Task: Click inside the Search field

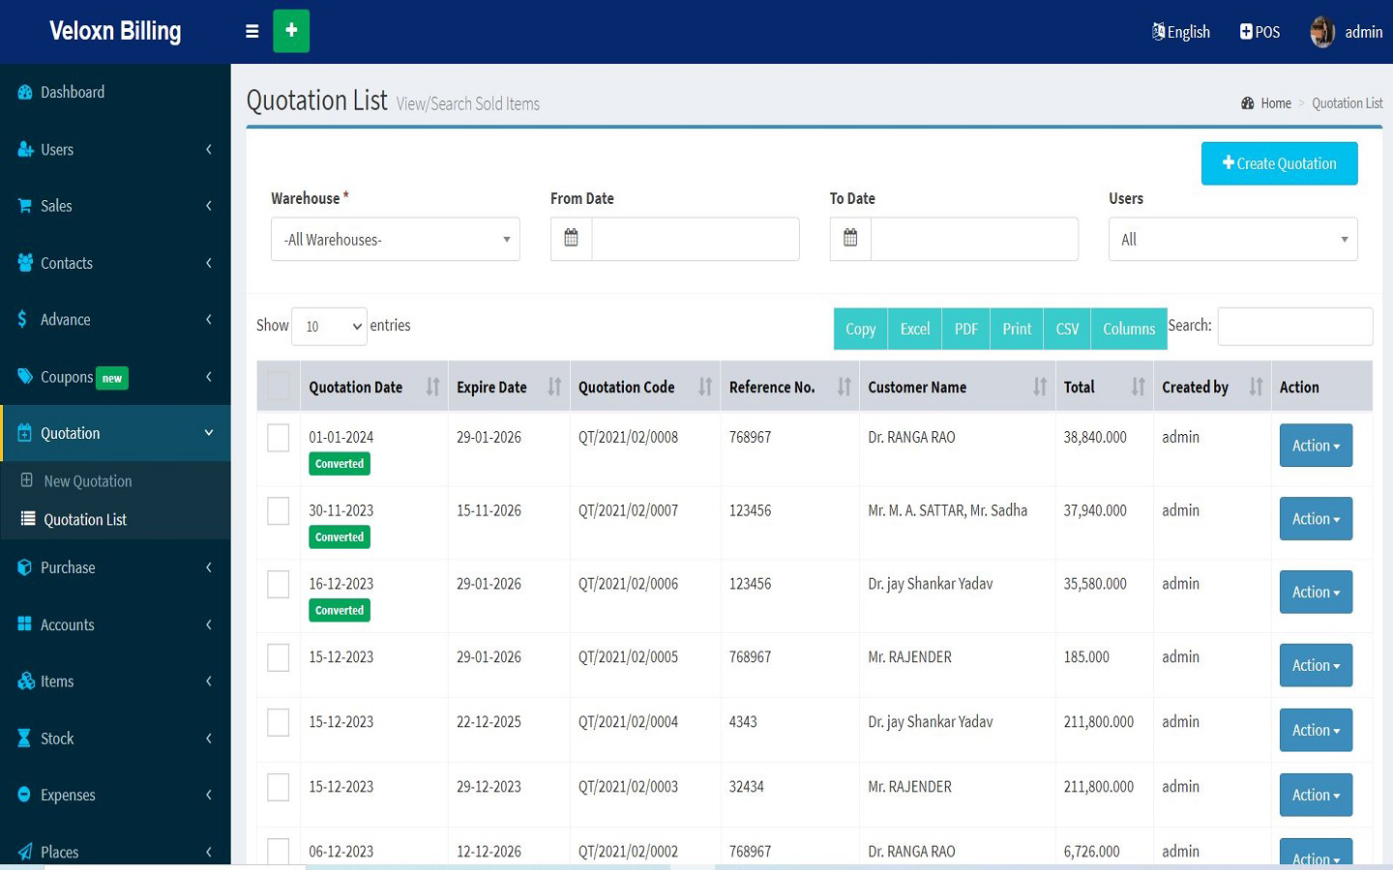Action: pyautogui.click(x=1294, y=326)
